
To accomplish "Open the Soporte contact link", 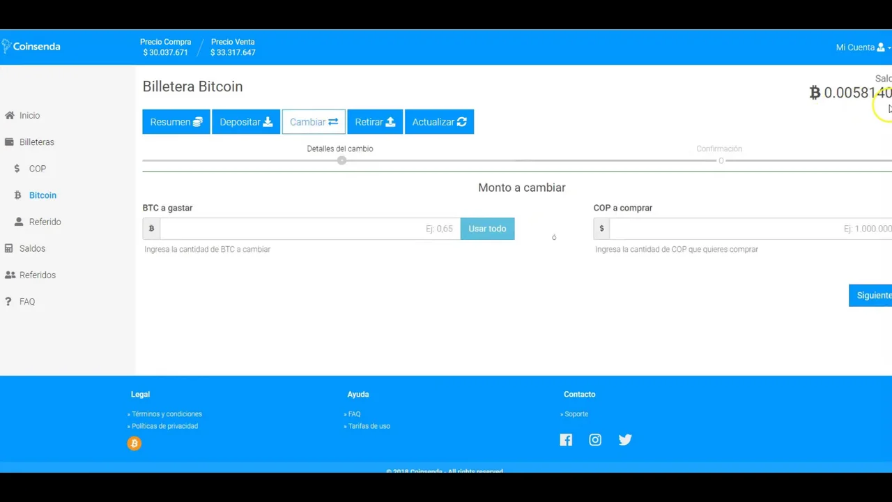I will coord(576,414).
